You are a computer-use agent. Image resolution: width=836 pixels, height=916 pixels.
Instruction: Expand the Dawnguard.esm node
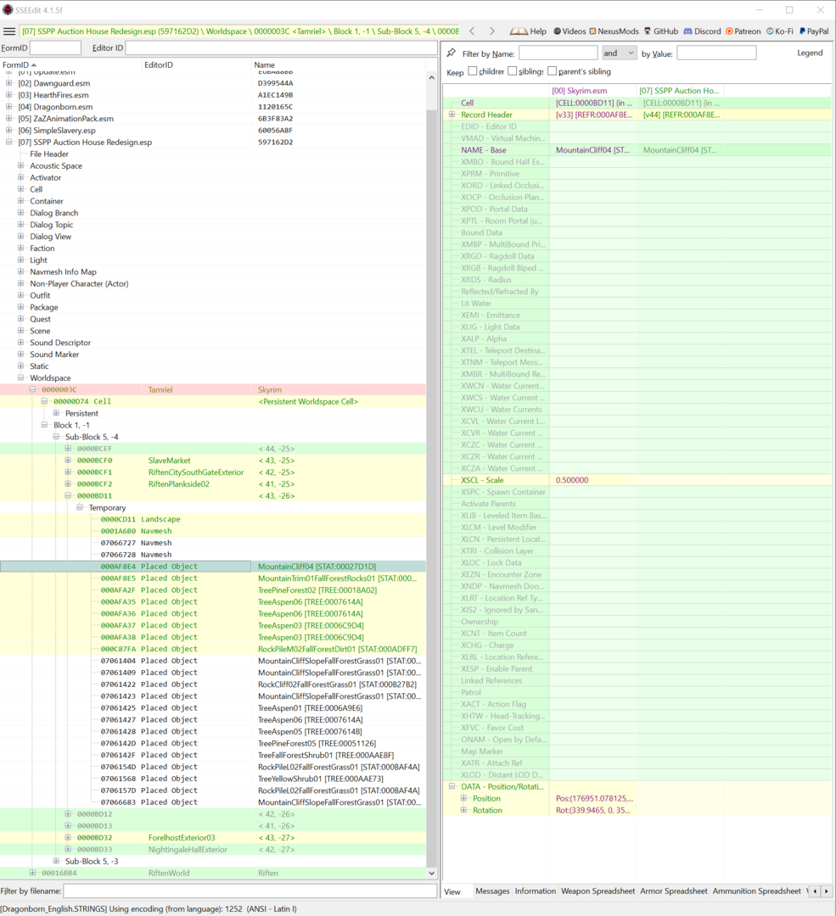coord(8,83)
